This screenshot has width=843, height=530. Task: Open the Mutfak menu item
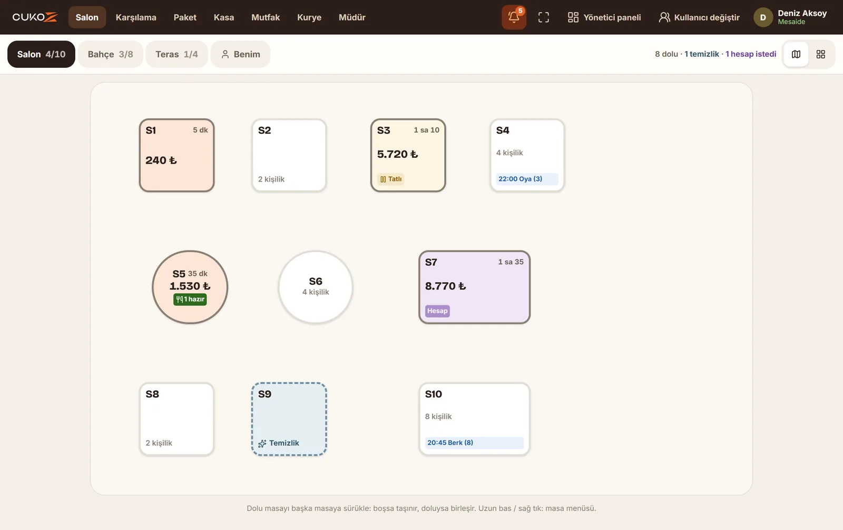pyautogui.click(x=266, y=17)
